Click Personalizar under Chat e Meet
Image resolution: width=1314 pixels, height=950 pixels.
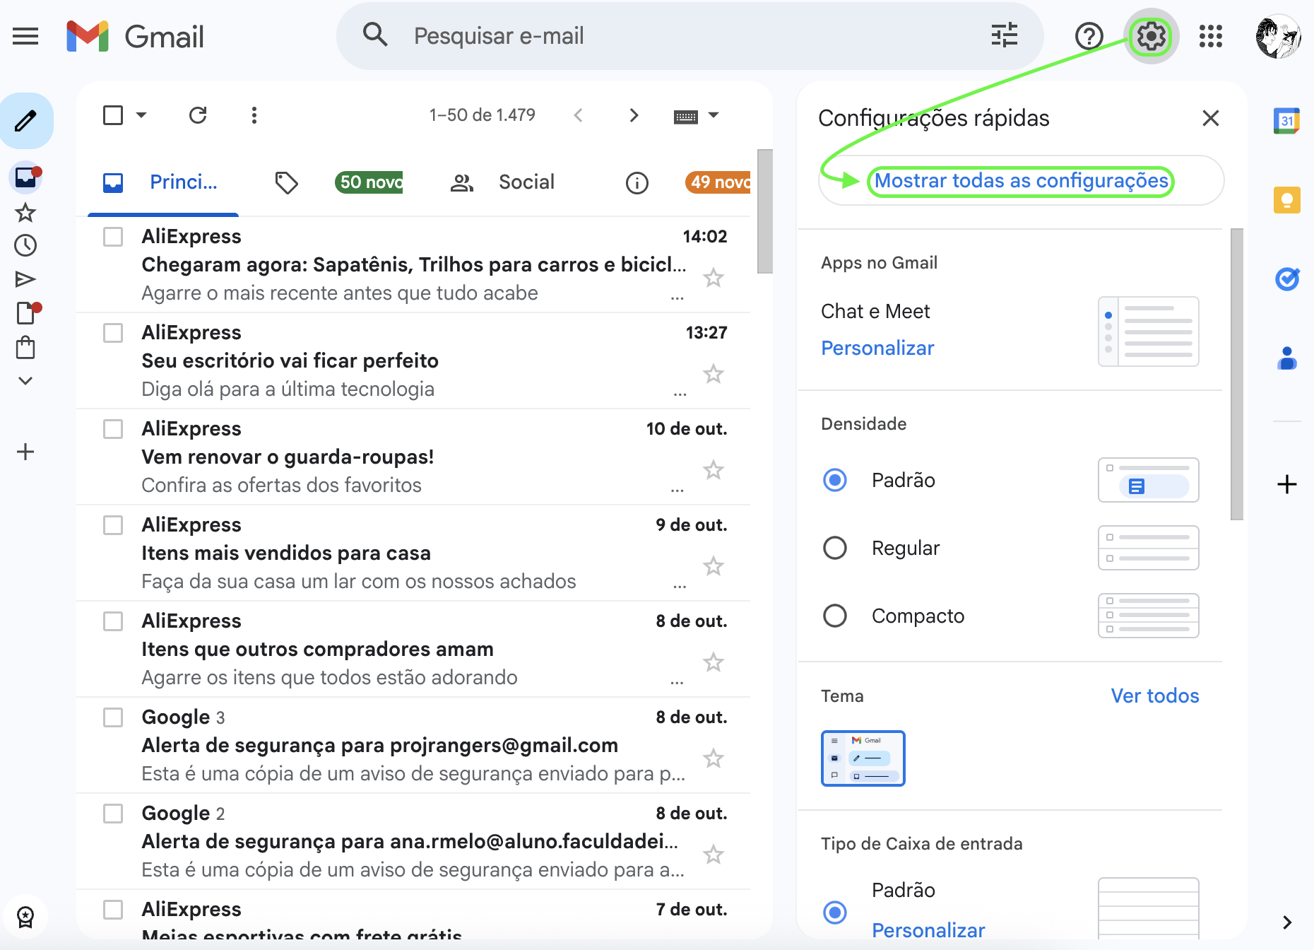pos(877,348)
